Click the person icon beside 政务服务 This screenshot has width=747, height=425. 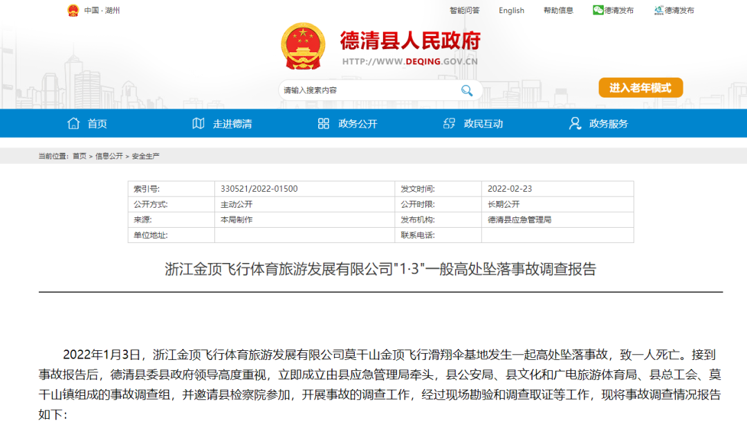574,123
